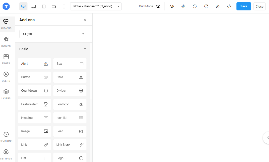Collapse the Basic add-ons section

(x=85, y=49)
